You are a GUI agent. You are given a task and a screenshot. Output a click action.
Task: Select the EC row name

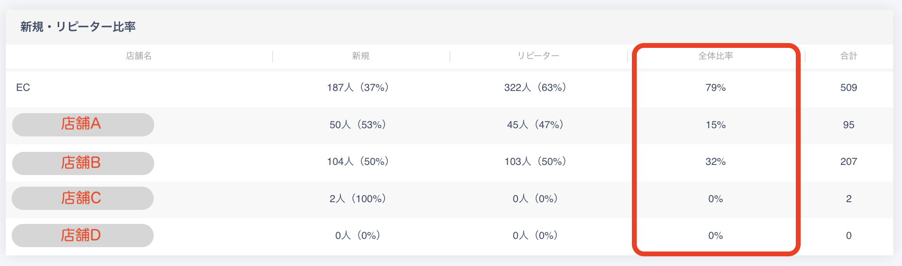pos(23,88)
